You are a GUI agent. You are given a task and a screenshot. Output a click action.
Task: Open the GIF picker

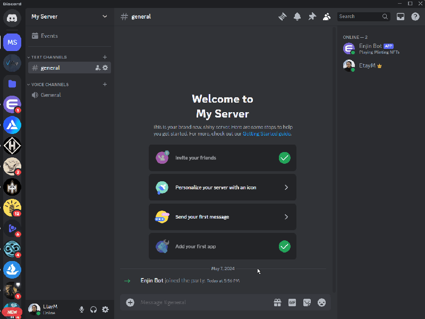(292, 302)
